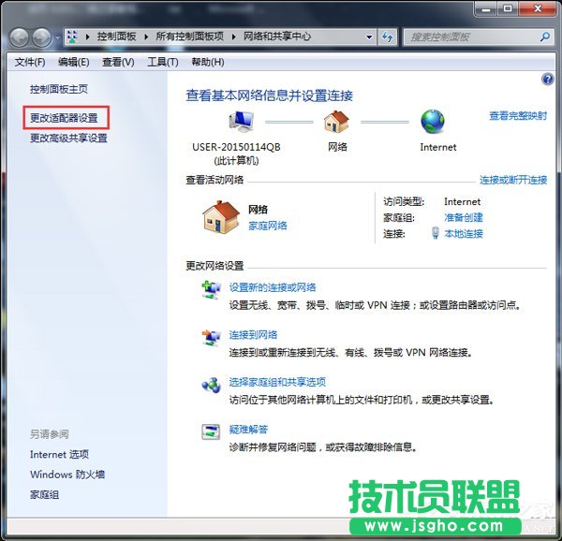Open 选择家庭组和共享选项 link

coord(277,382)
